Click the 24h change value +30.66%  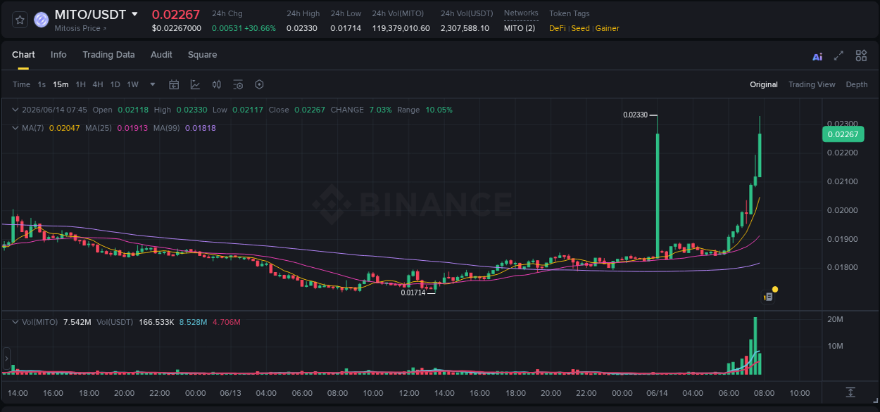tap(260, 28)
